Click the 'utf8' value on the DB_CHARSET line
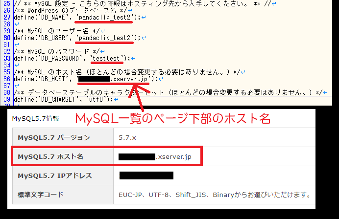 [96, 99]
